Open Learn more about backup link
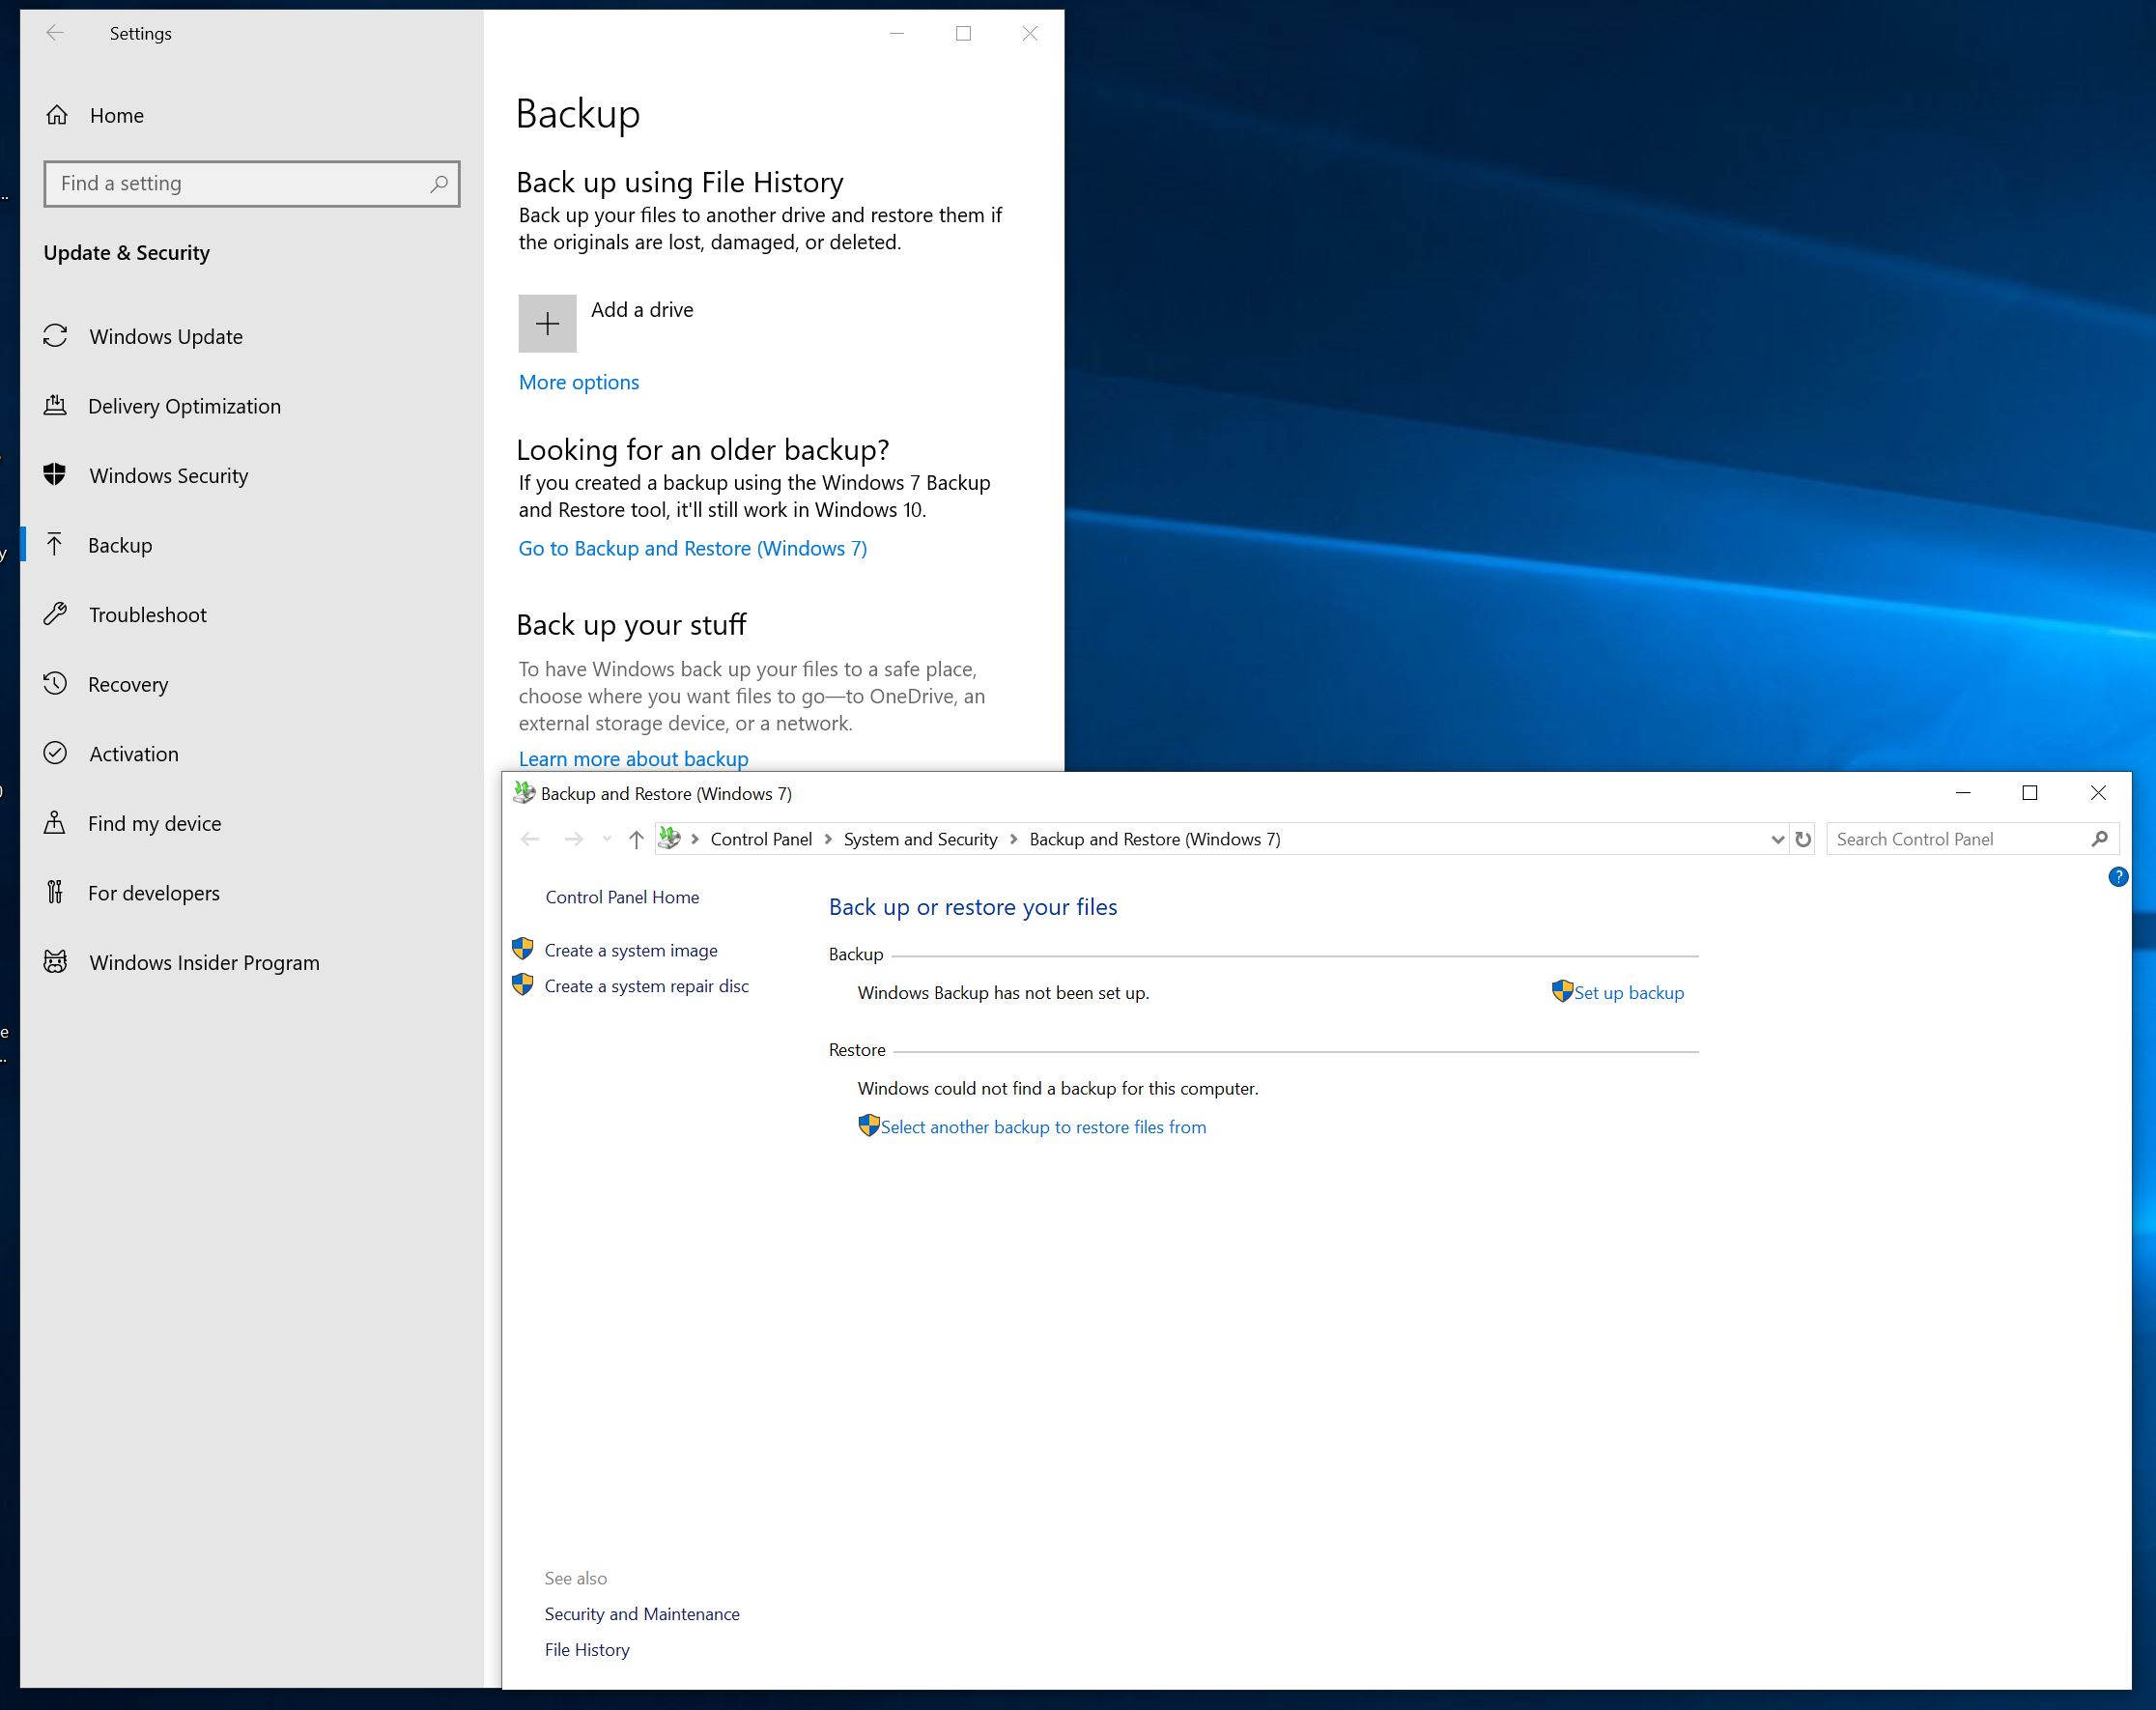This screenshot has height=1710, width=2156. [x=633, y=758]
